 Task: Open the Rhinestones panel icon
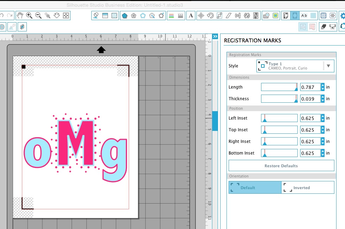coord(333,16)
